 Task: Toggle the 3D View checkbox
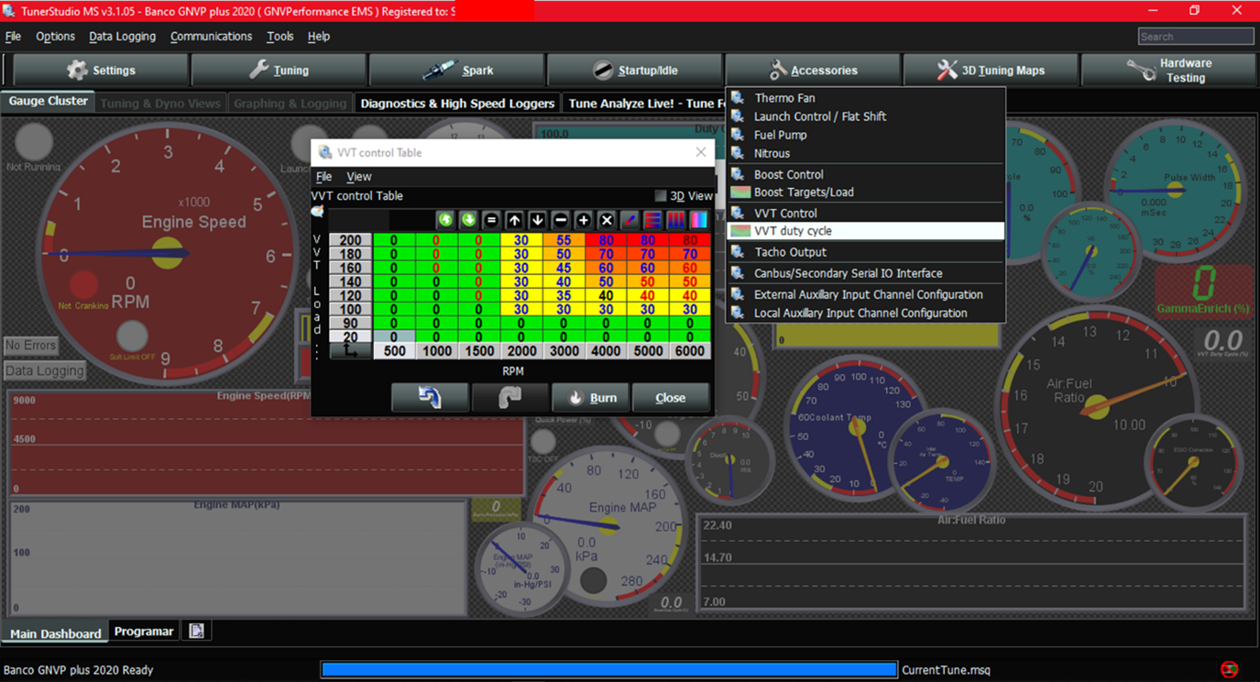pos(661,195)
